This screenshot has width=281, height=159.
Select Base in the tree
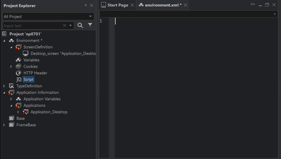[x=21, y=118]
